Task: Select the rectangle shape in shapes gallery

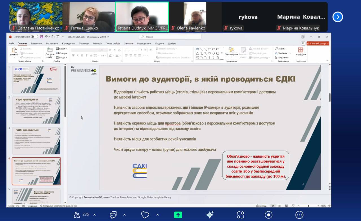Action: click(x=210, y=49)
